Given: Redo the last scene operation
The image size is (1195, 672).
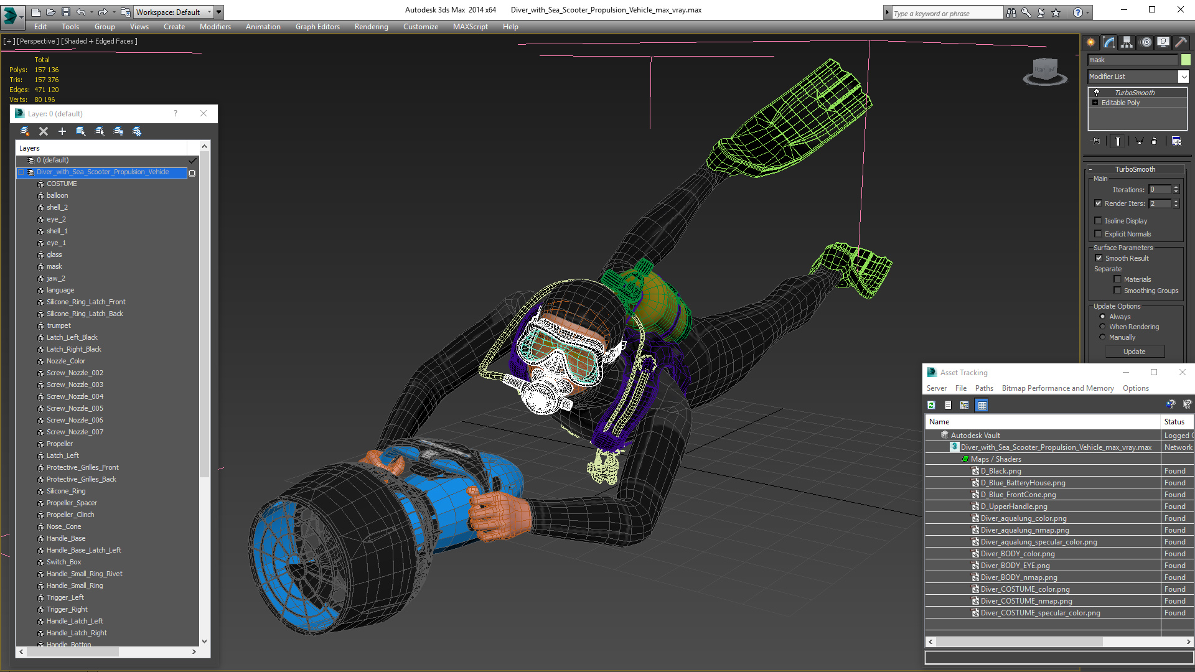Looking at the screenshot, I should 102,12.
